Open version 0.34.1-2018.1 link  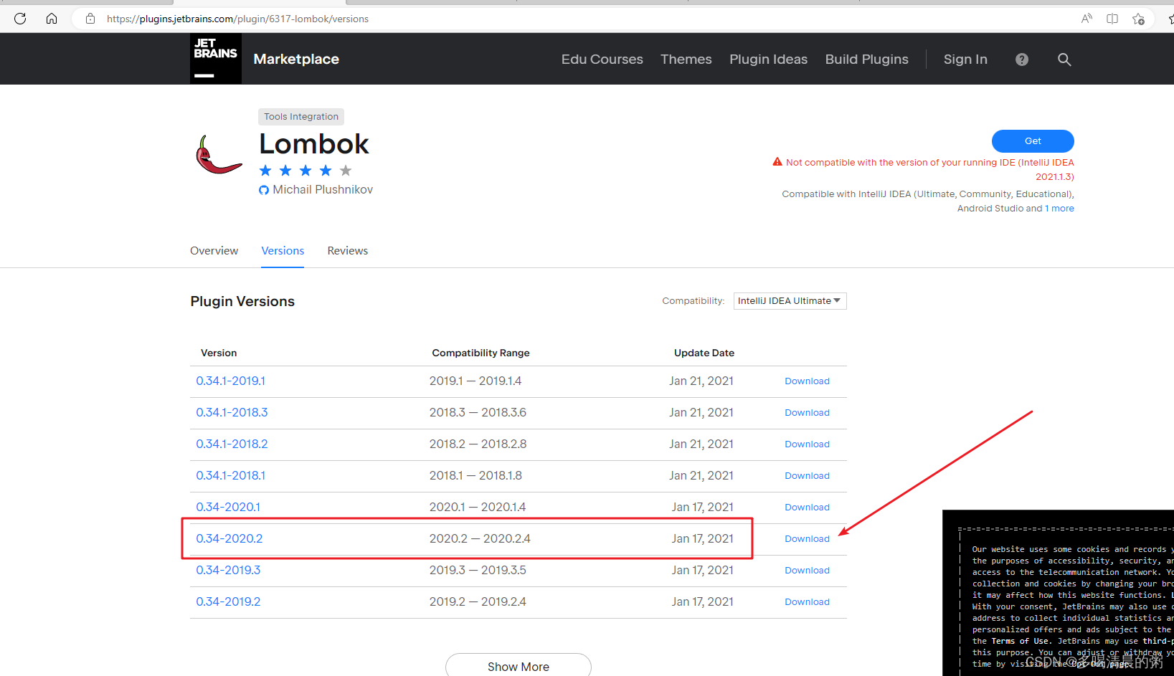pyautogui.click(x=231, y=476)
